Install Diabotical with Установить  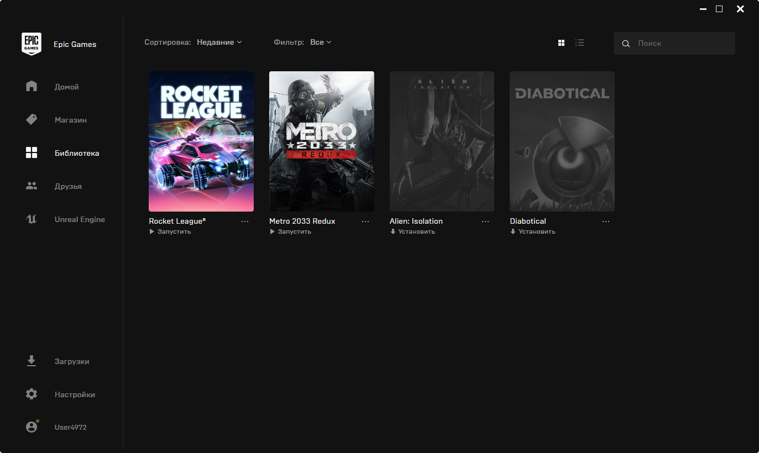click(533, 231)
